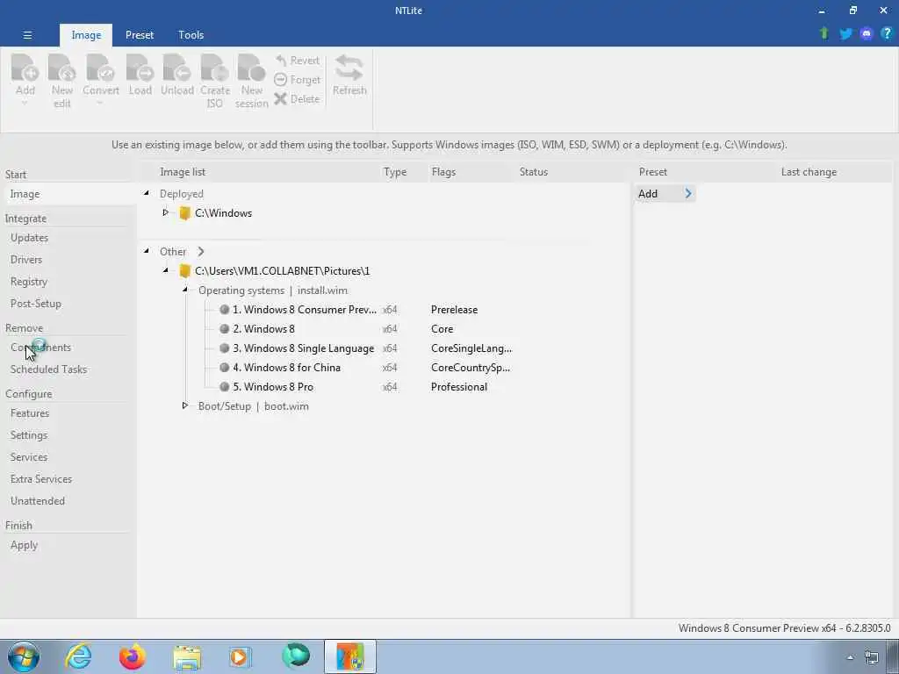The height and width of the screenshot is (674, 899).
Task: Collapse the Deployed group
Action: click(x=147, y=194)
